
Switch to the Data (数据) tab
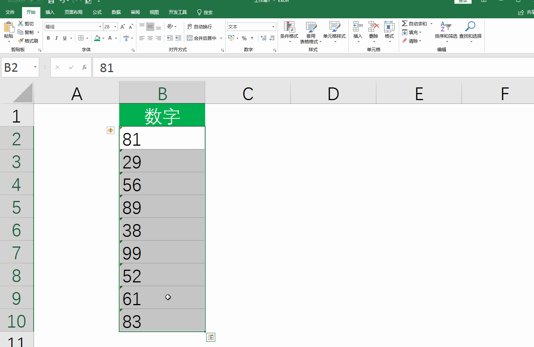point(116,12)
